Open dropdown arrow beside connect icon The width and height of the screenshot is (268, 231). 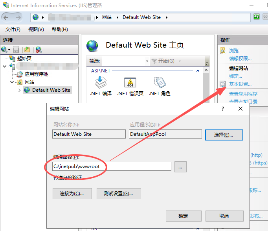9,50
